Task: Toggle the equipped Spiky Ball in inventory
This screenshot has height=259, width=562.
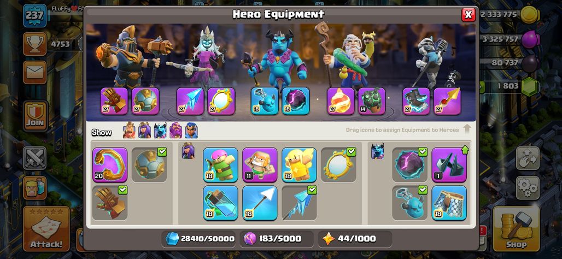Action: click(149, 165)
